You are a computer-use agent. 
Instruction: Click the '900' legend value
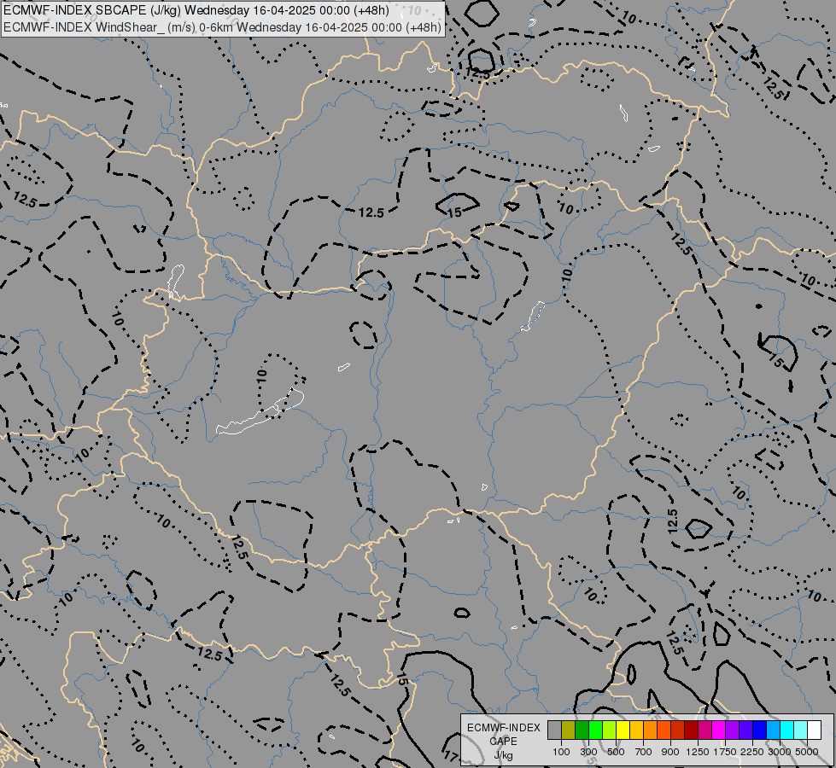tap(670, 752)
